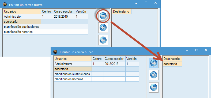Click add-recipient right arrow in lower window
The image size is (211, 98).
pos(154,63)
